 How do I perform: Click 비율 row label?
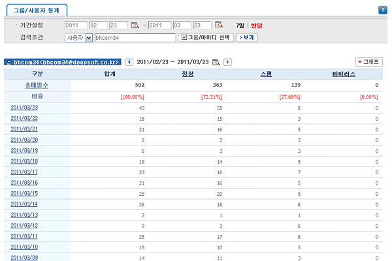(37, 97)
